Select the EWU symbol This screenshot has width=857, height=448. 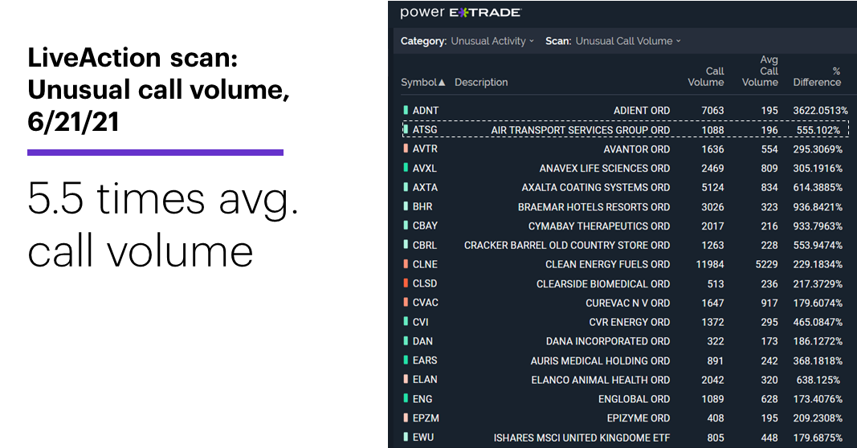(x=423, y=437)
